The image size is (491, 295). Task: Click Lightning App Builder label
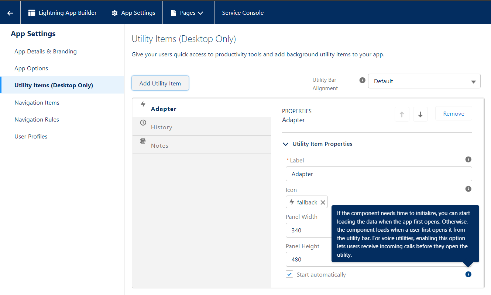(x=68, y=13)
